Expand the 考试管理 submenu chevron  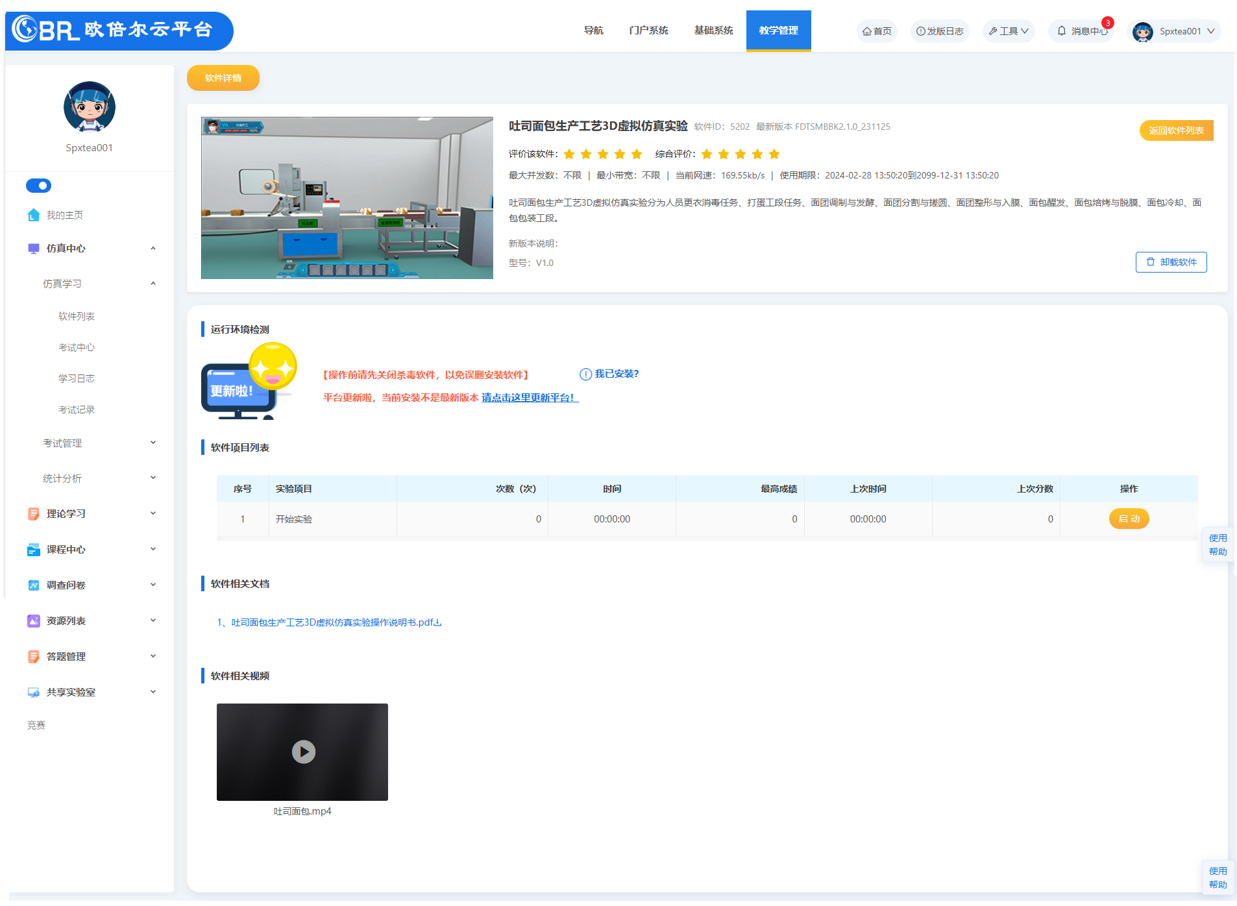click(153, 443)
